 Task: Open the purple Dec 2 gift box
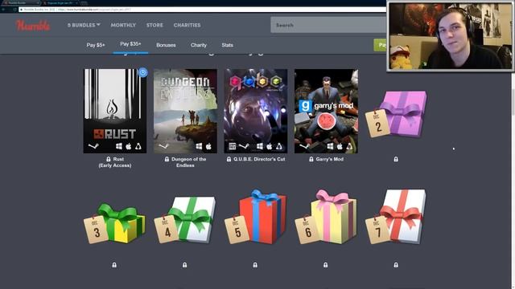pyautogui.click(x=397, y=114)
